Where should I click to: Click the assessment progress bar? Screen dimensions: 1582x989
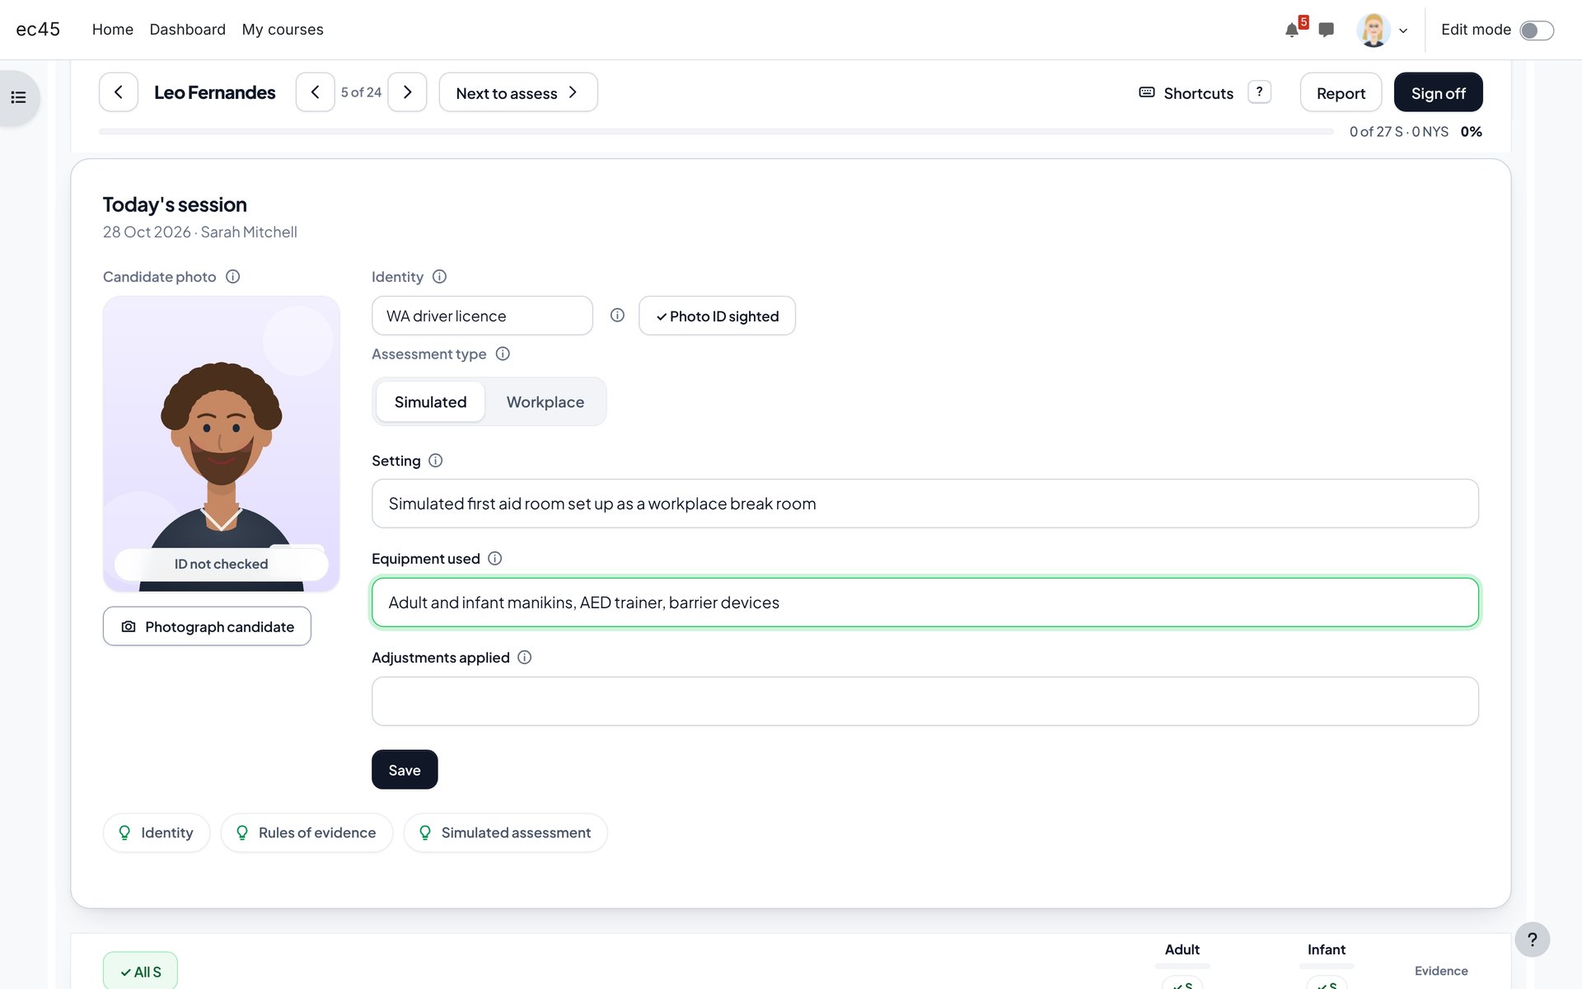716,132
